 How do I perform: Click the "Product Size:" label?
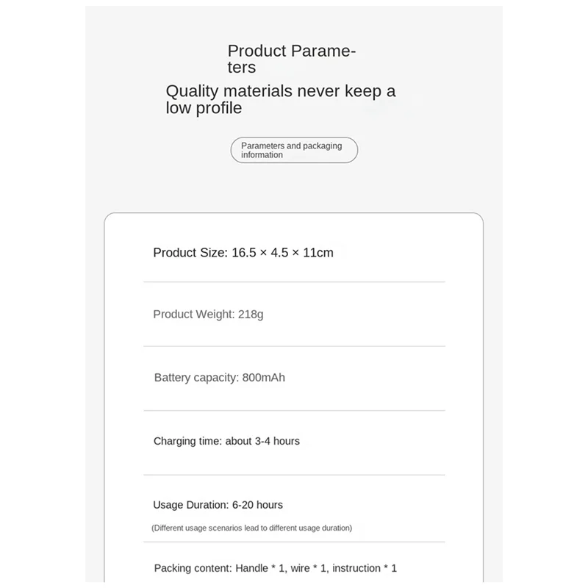[190, 253]
